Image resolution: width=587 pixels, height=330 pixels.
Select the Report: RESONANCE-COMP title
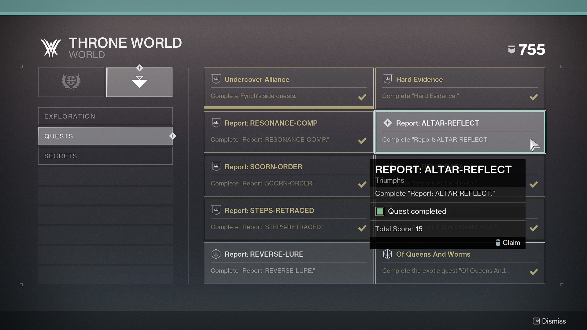271,123
